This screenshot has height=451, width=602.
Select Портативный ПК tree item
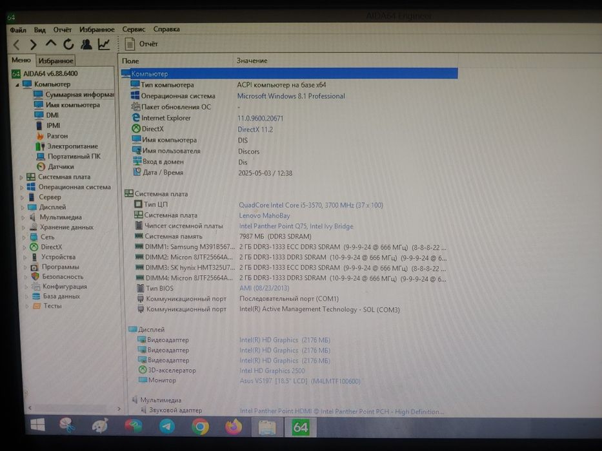coord(68,157)
